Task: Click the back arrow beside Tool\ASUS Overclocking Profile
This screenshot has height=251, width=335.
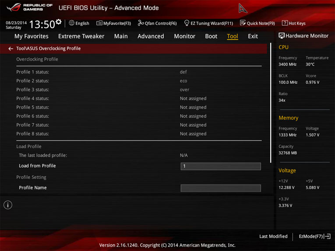Action: pyautogui.click(x=11, y=49)
